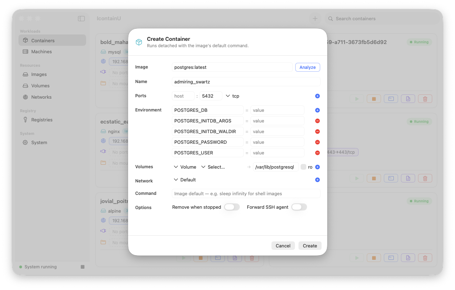
Task: Click the disk icon beside alpine
Action: 103,211
